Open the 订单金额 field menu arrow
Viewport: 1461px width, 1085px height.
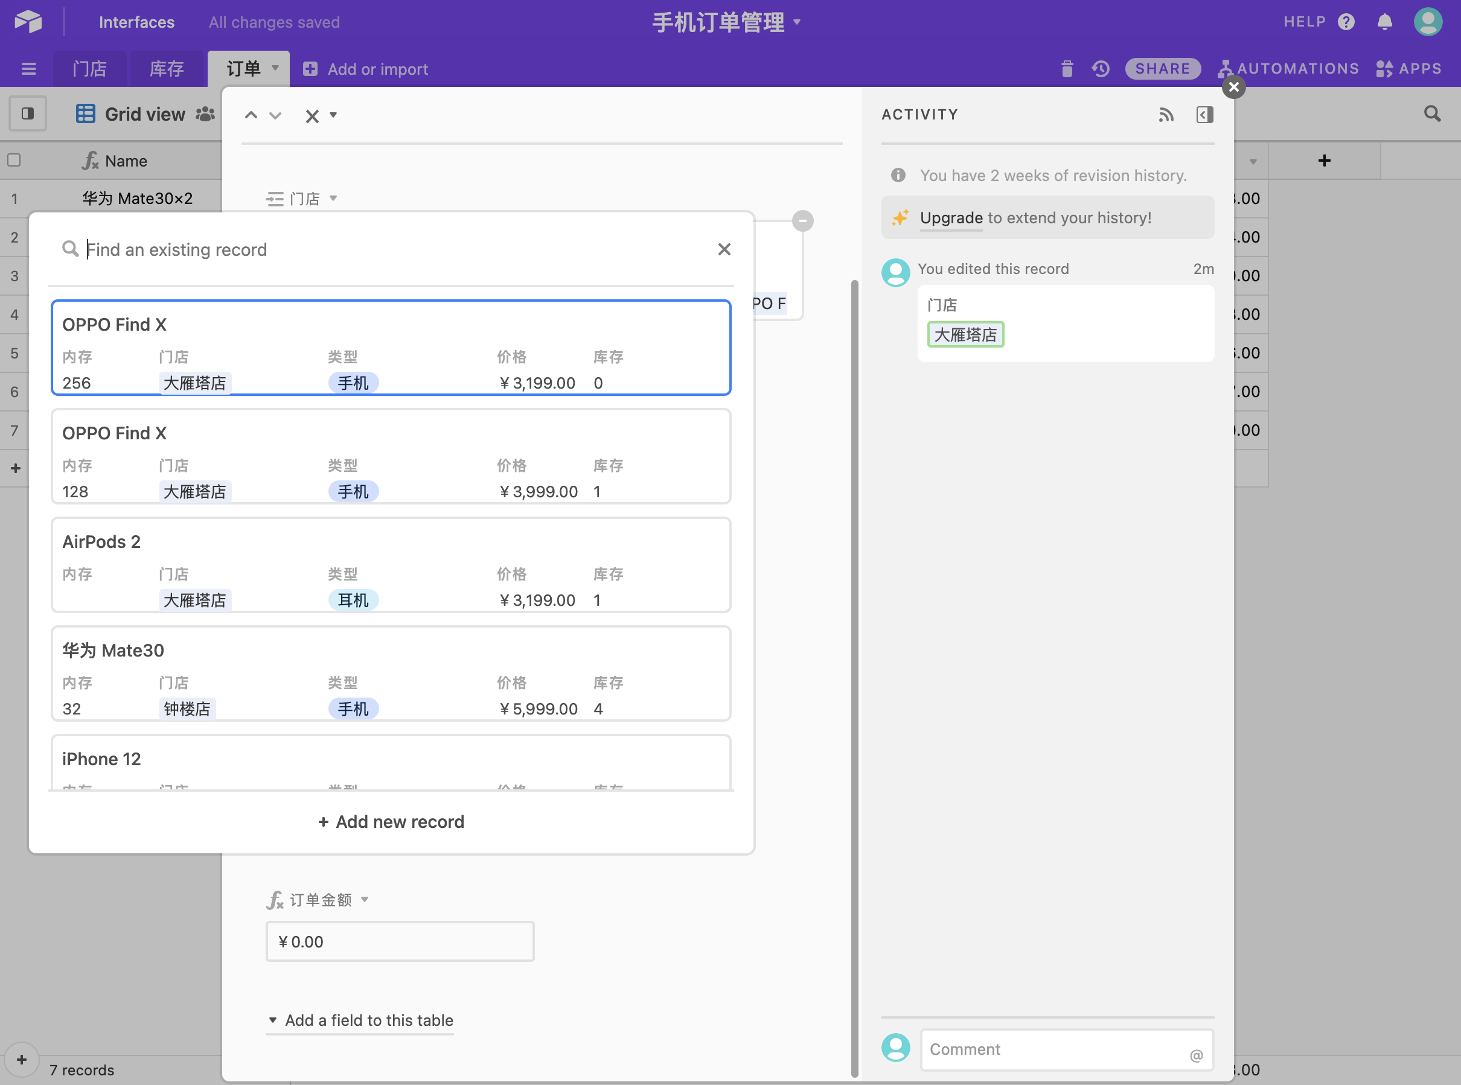tap(365, 899)
